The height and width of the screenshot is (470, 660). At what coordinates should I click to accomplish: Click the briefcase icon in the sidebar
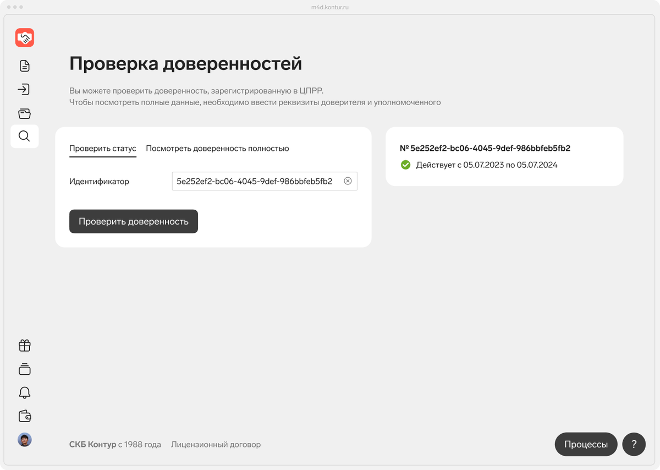[24, 369]
